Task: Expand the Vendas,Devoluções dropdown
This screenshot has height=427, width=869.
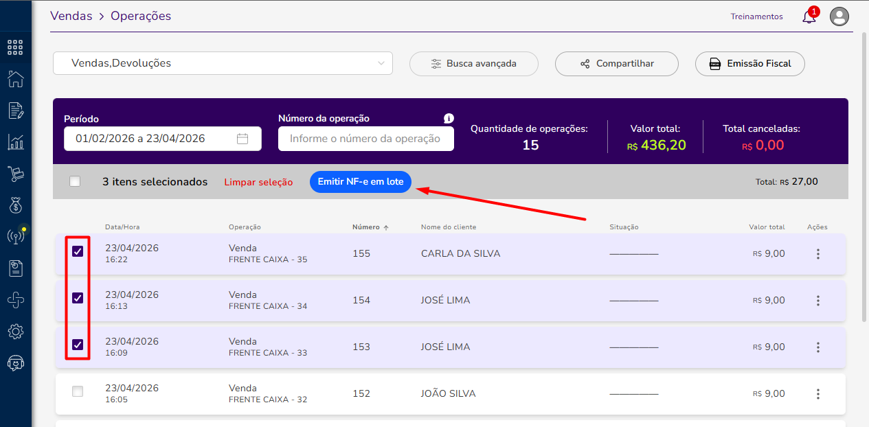Action: tap(223, 63)
